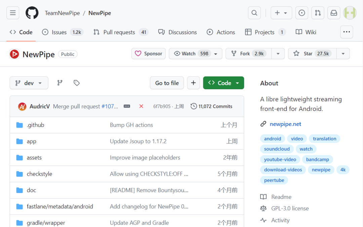Open the .github folder
This screenshot has height=227, width=363.
point(35,125)
